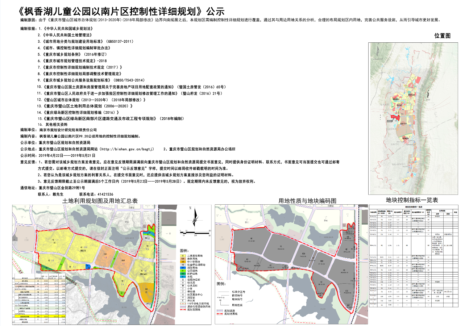Click item 3 城市用地分类与规划建设用地标准
This screenshot has width=461, height=326.
[x=86, y=42]
